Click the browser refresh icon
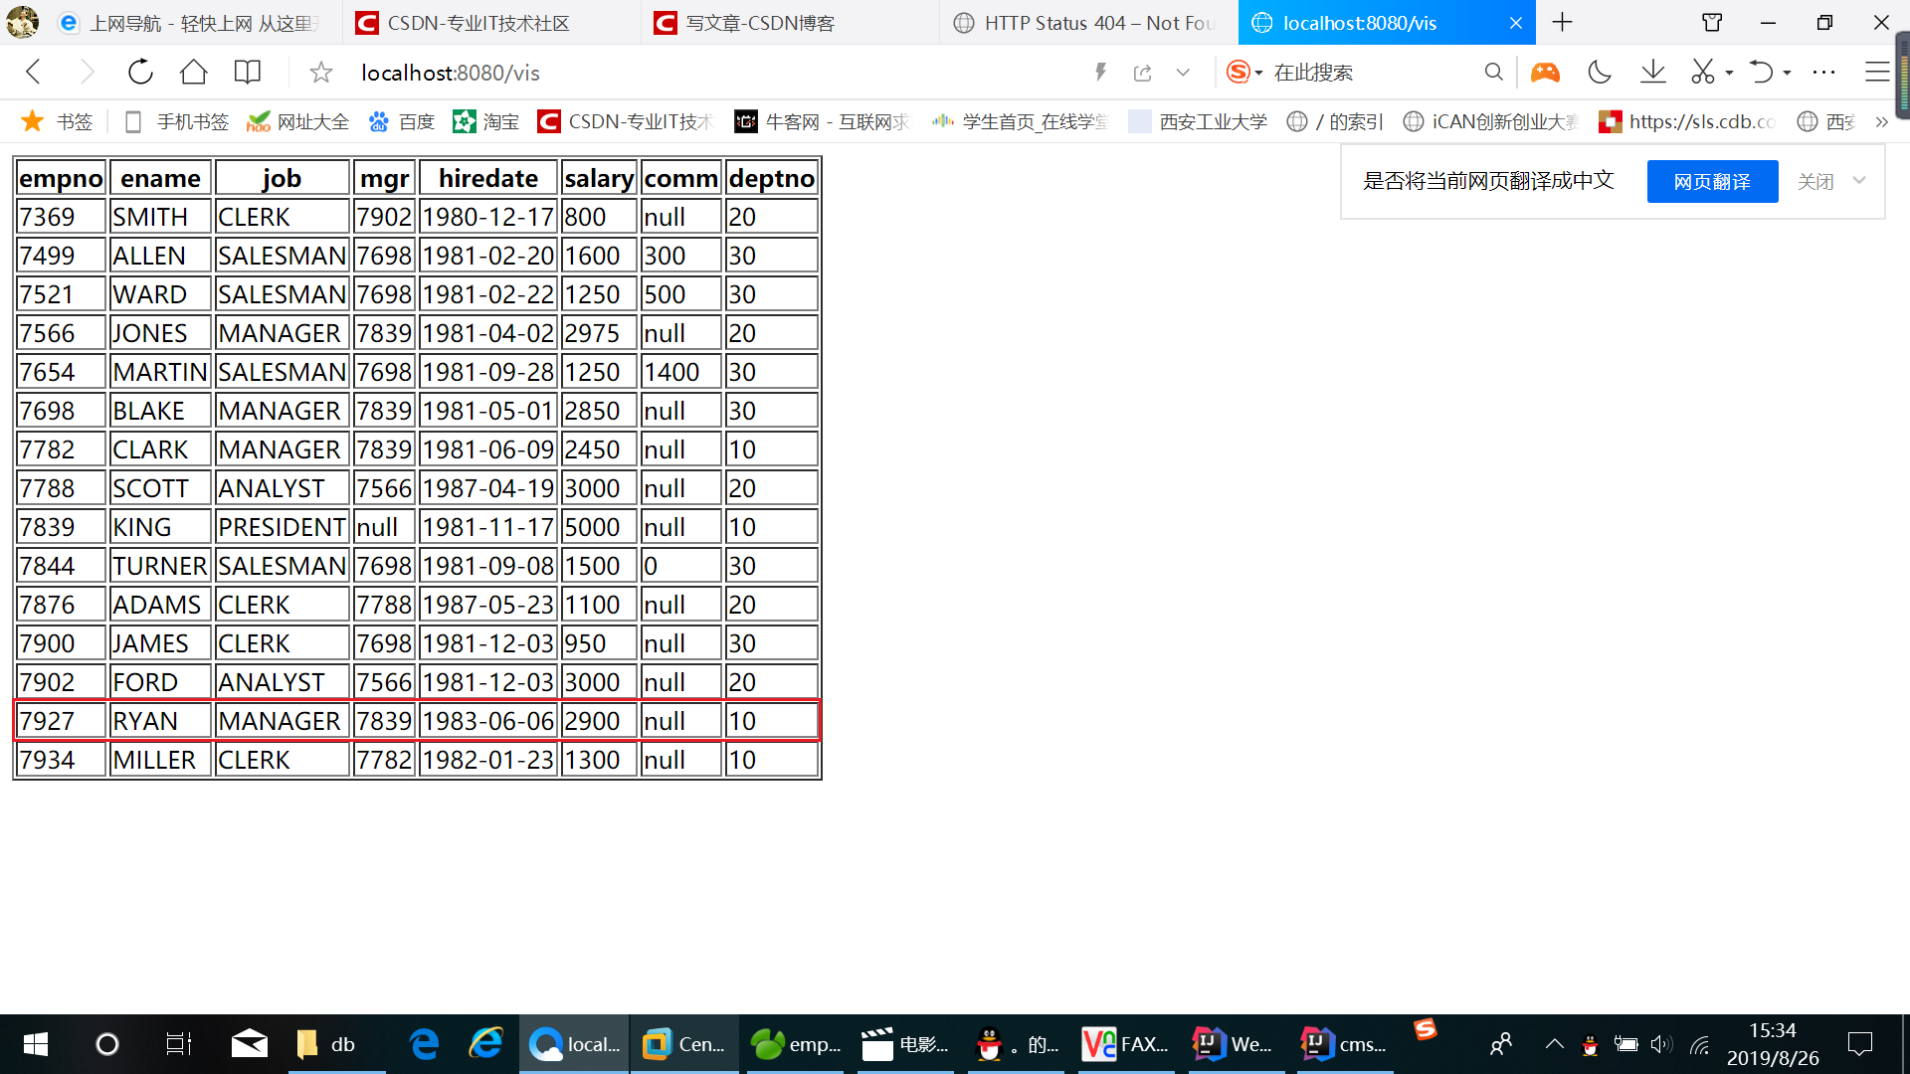The width and height of the screenshot is (1910, 1074). 140,72
